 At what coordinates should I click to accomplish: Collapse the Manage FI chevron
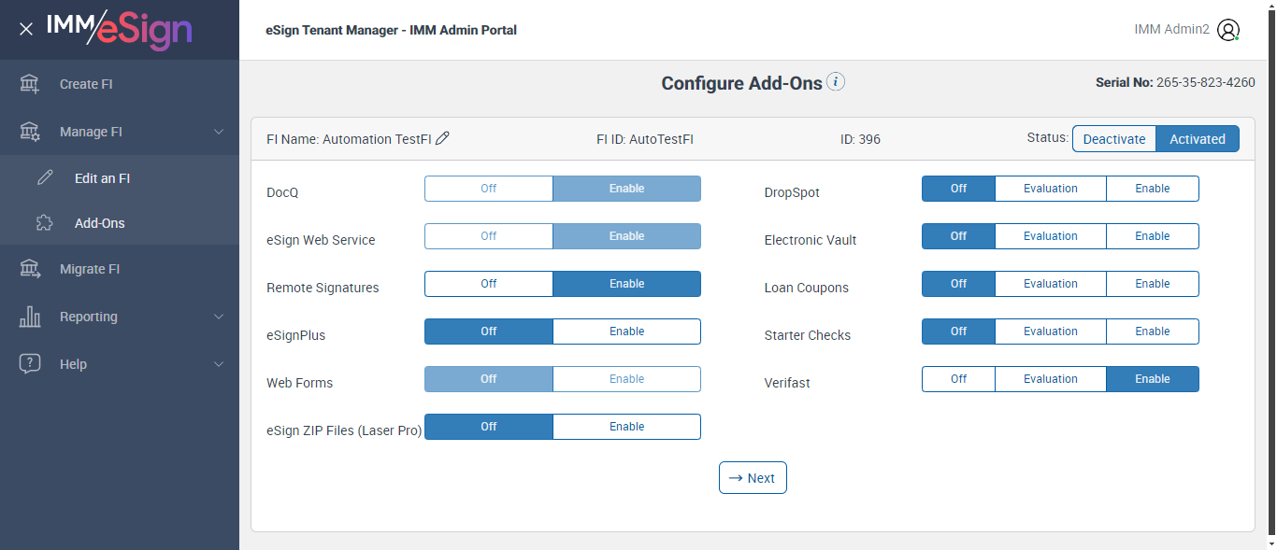point(219,132)
